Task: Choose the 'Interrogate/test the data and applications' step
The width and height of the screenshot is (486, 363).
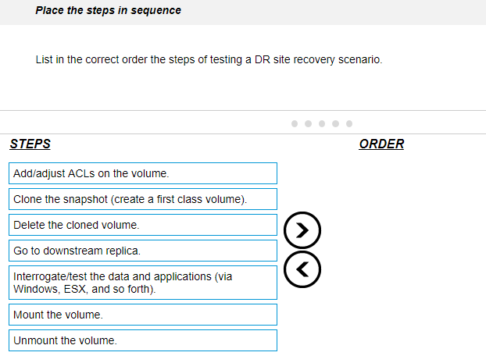Action: [x=144, y=283]
